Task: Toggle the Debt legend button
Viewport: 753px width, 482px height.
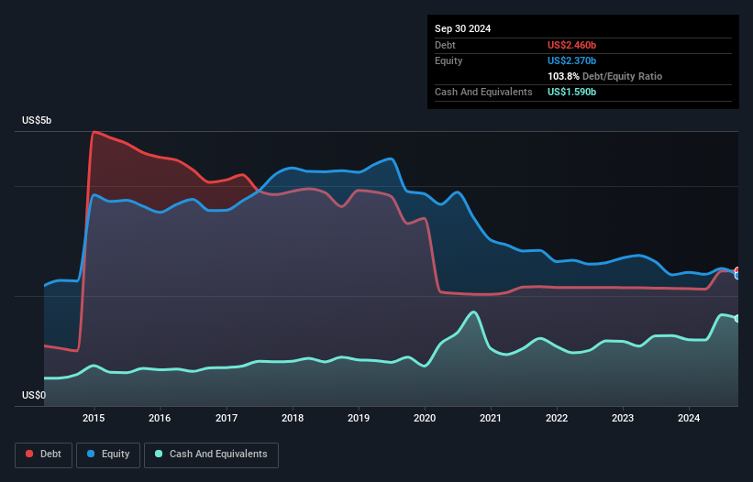Action: [43, 455]
